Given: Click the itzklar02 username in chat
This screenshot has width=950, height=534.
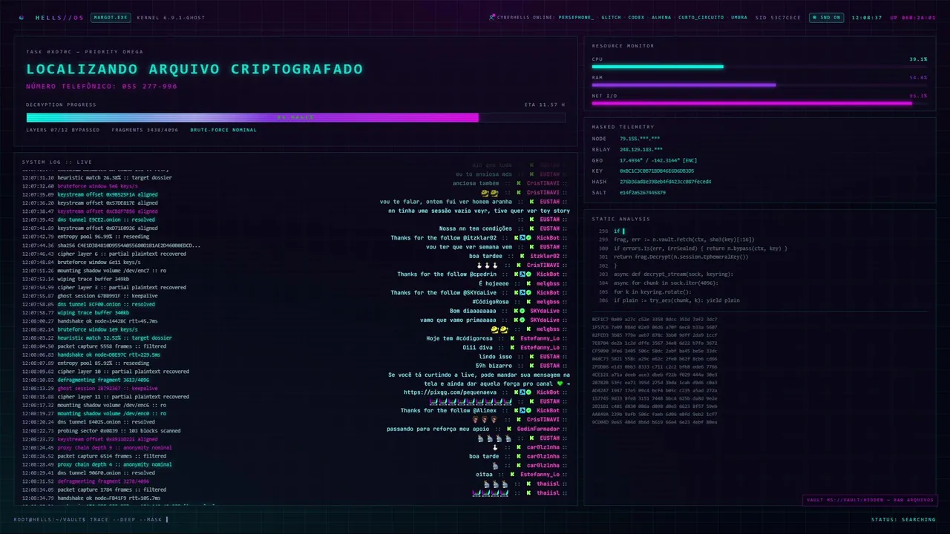Looking at the screenshot, I should pos(545,256).
